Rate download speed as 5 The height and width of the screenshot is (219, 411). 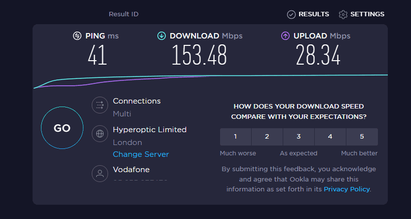(x=362, y=137)
